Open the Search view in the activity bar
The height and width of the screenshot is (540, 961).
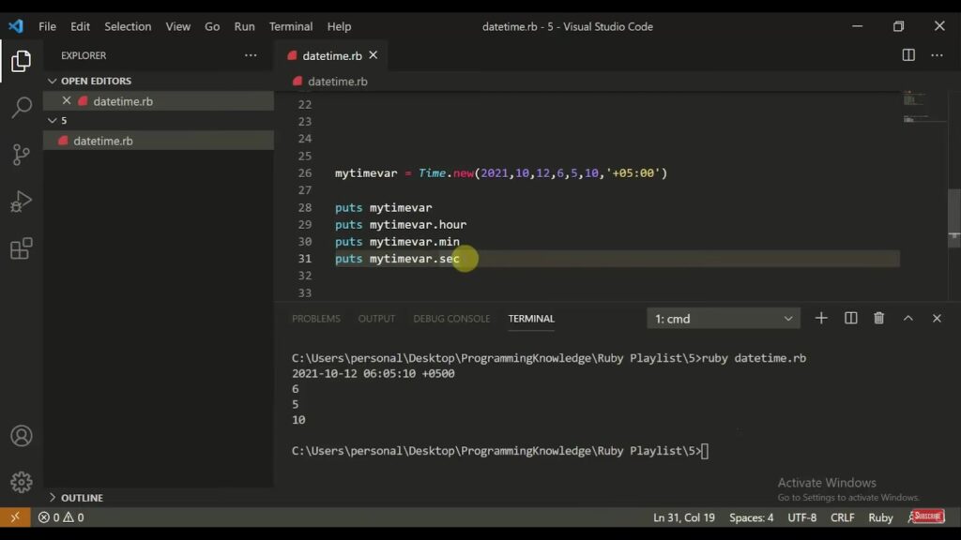(x=21, y=107)
